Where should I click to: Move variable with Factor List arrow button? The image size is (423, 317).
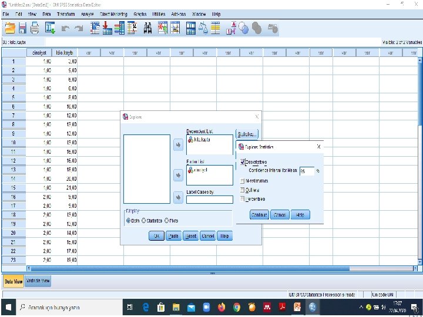(178, 176)
